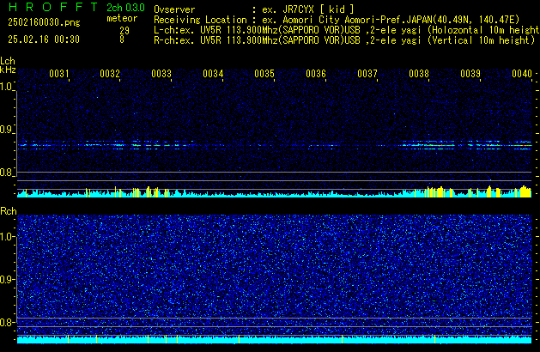Select the meteor count value 8
The width and height of the screenshot is (540, 352).
click(x=122, y=39)
